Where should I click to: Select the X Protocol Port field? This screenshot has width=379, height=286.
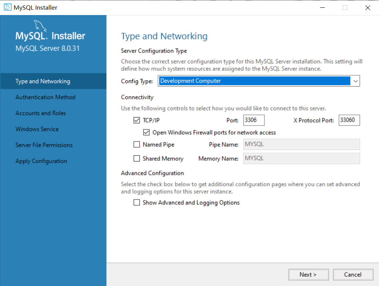click(x=349, y=120)
